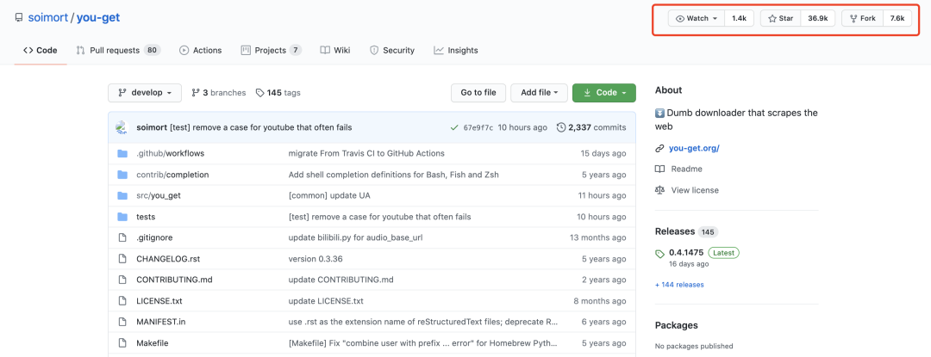Click the file icon for .gitignore
Screen dimensions: 931x357
pyautogui.click(x=122, y=237)
